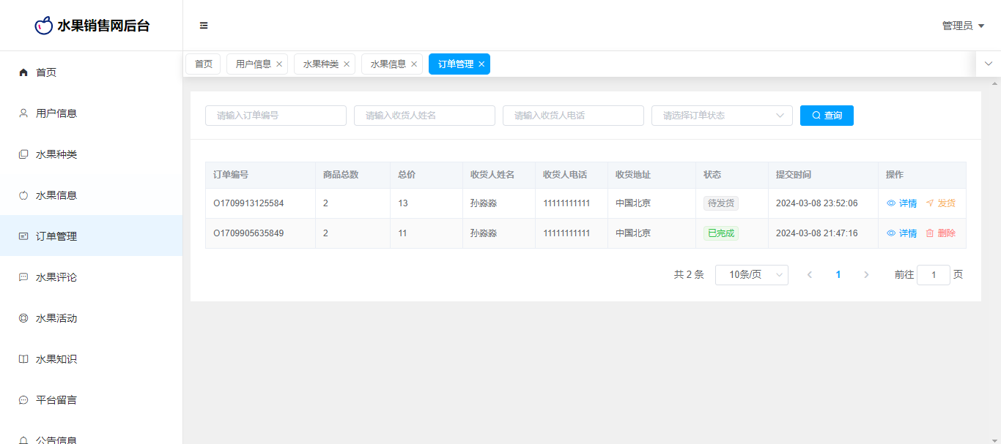
Task: Expand the 管理员 account menu
Action: tap(963, 26)
